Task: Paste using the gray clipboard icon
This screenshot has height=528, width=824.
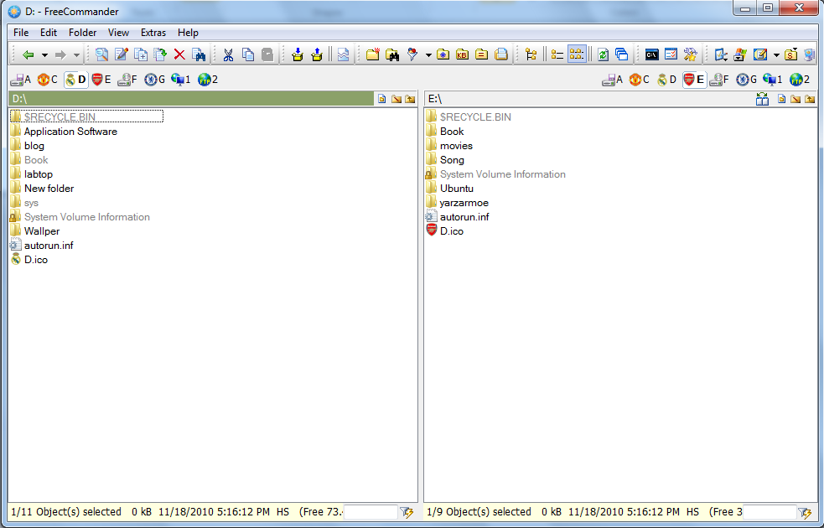Action: pos(267,54)
